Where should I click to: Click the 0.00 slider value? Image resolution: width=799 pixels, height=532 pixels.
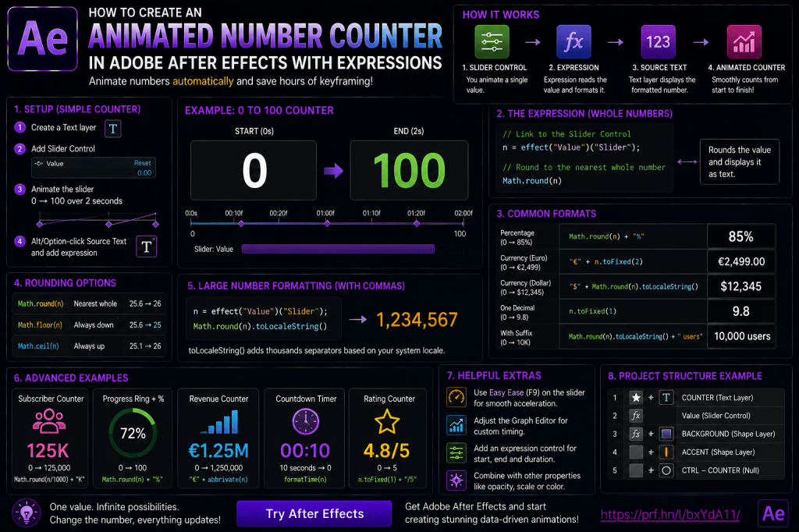coord(144,172)
